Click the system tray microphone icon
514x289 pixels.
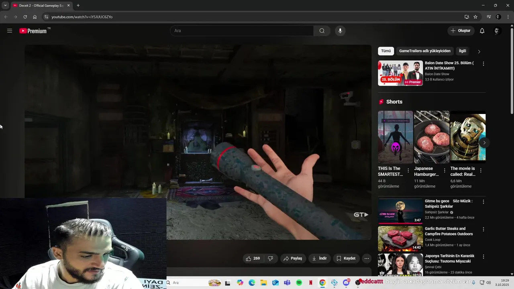[474, 283]
